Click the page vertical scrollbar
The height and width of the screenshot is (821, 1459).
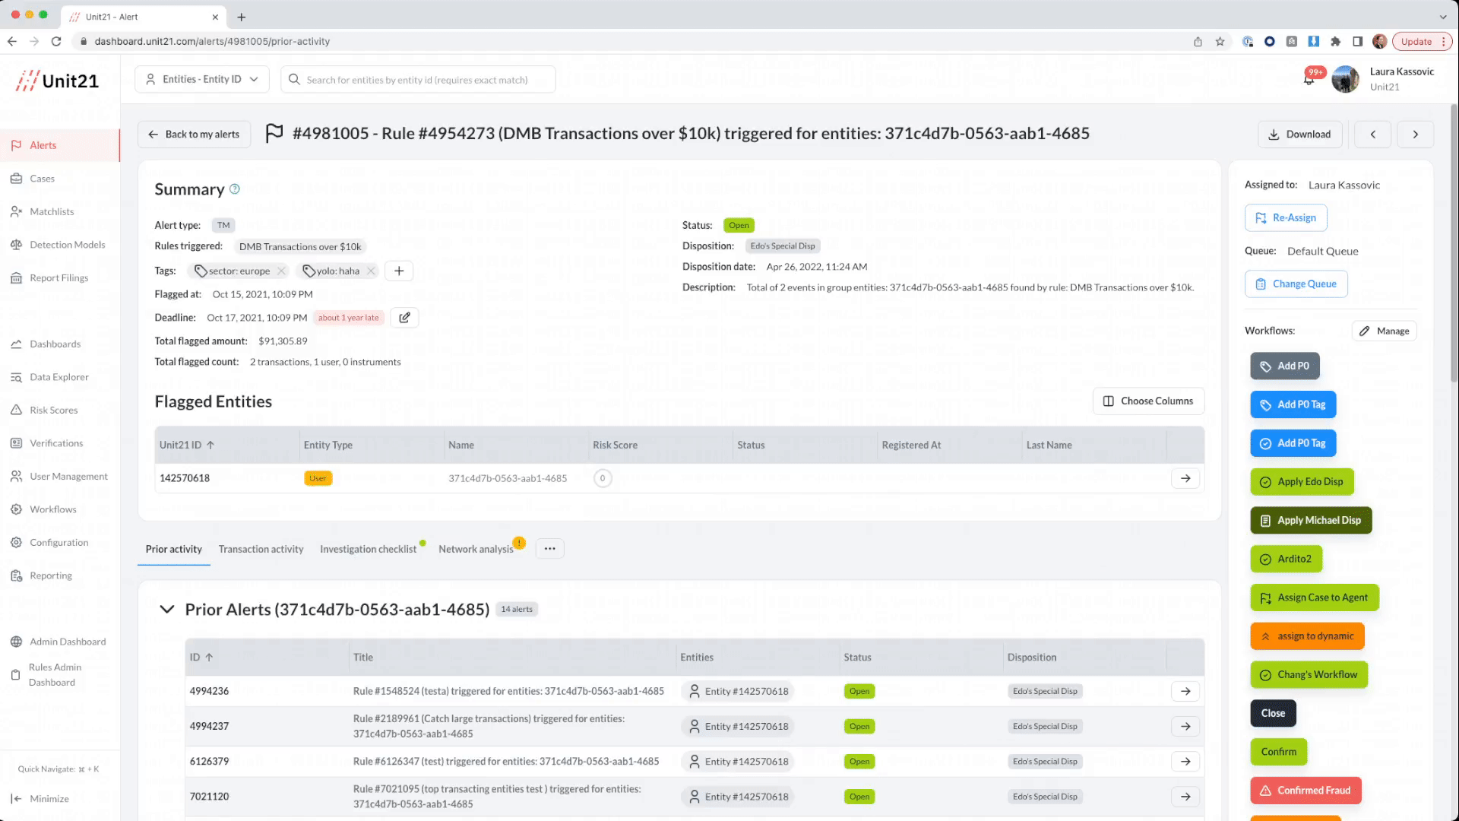coord(1454,243)
